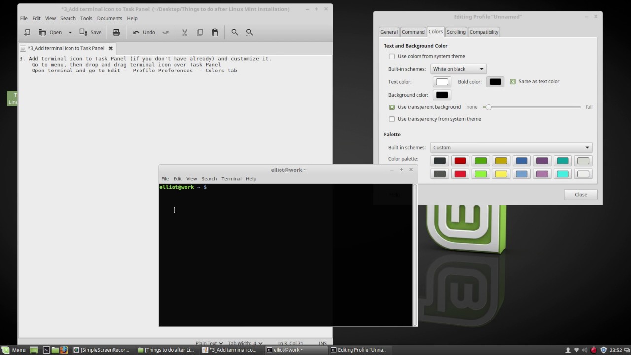631x355 pixels.
Task: Click the Background color swatch
Action: pos(442,95)
